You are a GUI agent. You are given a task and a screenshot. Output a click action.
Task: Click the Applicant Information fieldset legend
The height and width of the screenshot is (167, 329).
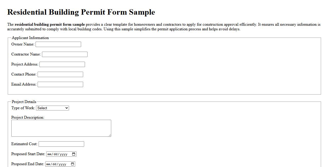(x=30, y=38)
